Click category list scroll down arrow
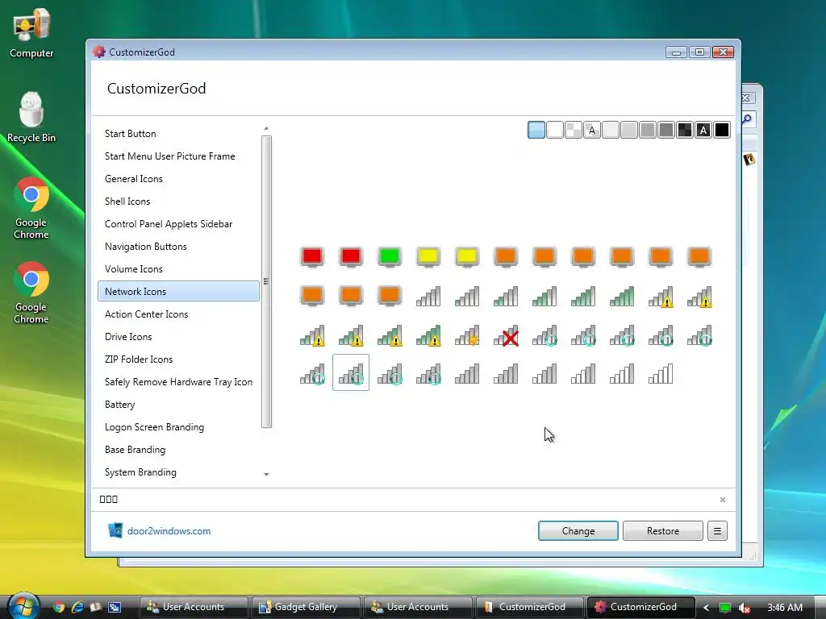The height and width of the screenshot is (619, 826). coord(266,474)
